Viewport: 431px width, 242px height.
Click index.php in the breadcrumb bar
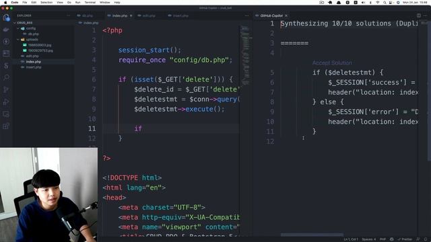[91, 23]
